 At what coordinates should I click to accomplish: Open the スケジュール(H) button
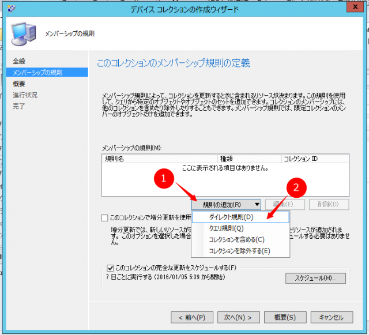(x=315, y=278)
